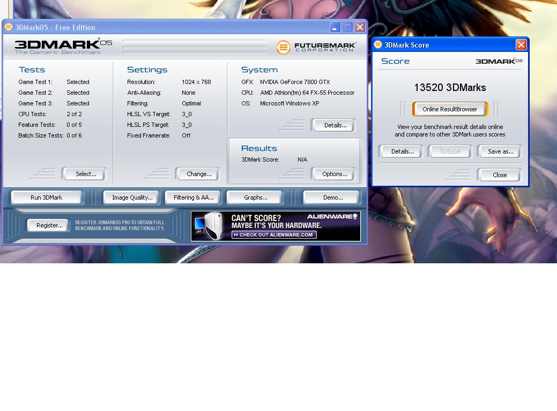
Task: Click the To Excel button
Action: tap(450, 151)
